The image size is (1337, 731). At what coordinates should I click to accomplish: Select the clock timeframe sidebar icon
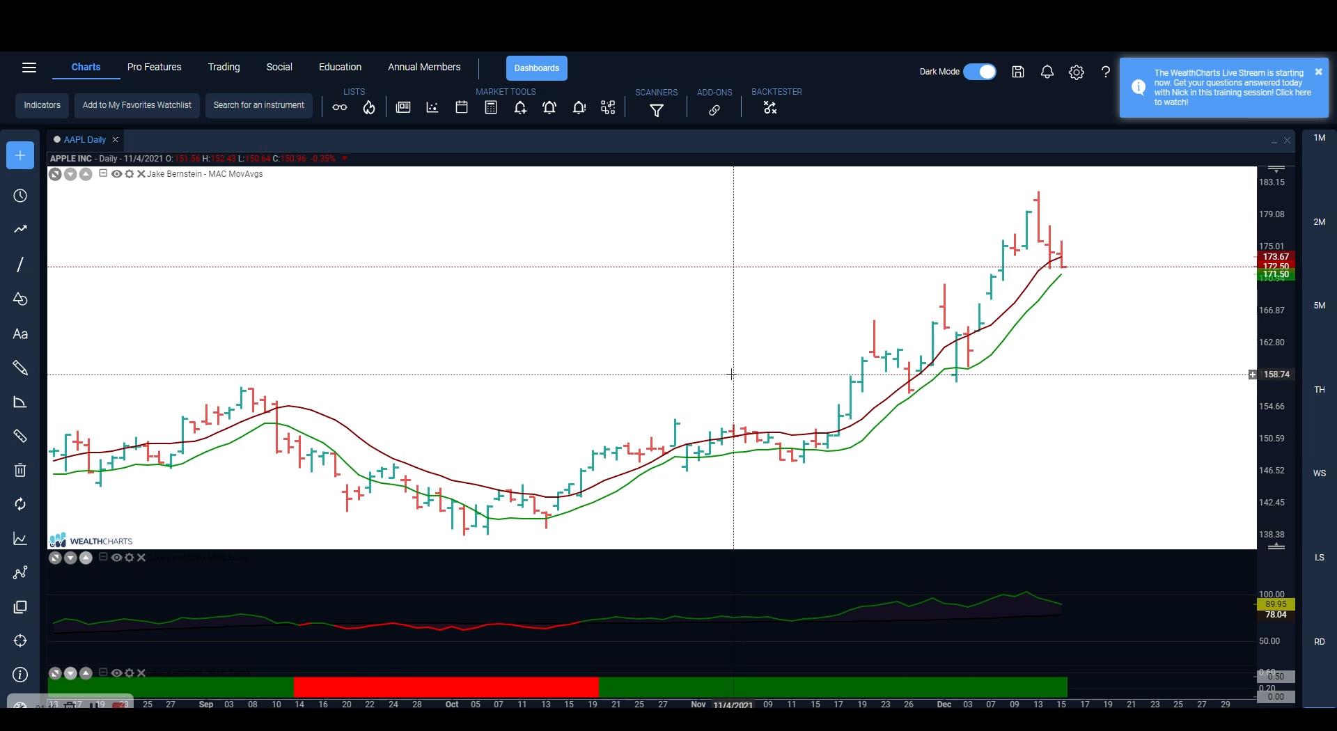20,196
